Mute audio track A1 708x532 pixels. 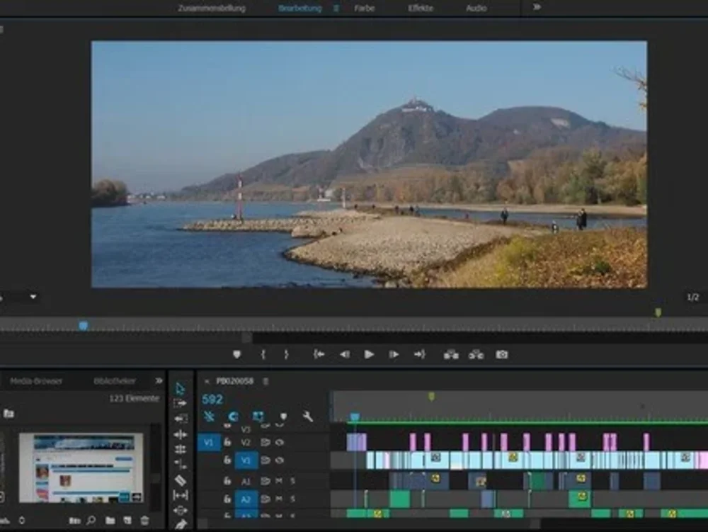point(279,481)
